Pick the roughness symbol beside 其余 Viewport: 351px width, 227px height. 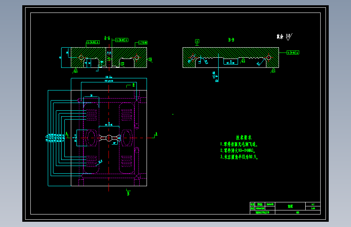[289, 37]
